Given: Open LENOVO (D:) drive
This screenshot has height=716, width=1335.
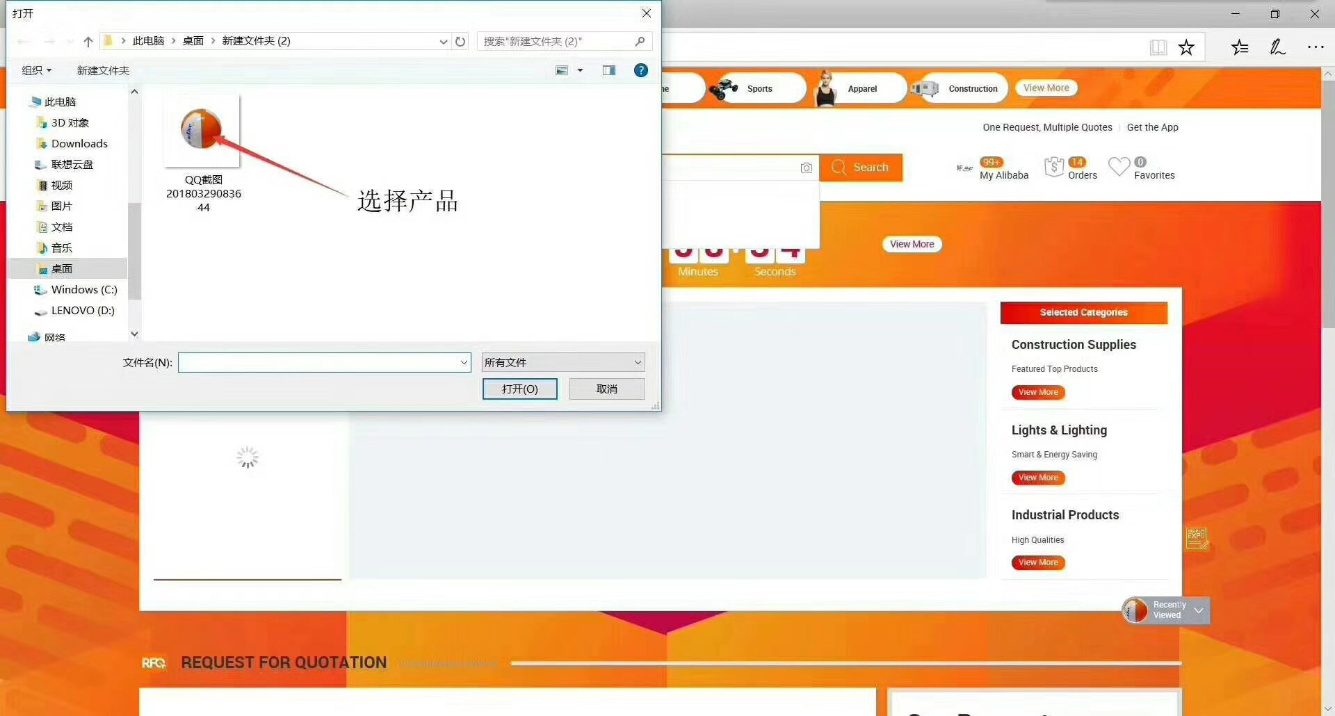Looking at the screenshot, I should 75,310.
